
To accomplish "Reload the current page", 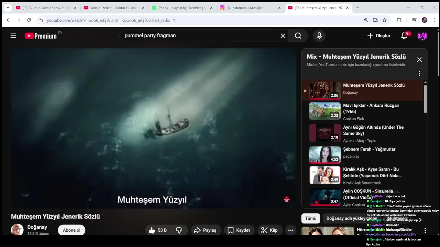I will tap(29, 20).
